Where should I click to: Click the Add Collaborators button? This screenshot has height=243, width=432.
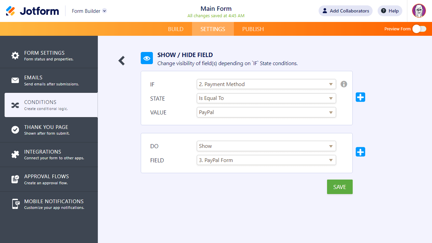(345, 11)
